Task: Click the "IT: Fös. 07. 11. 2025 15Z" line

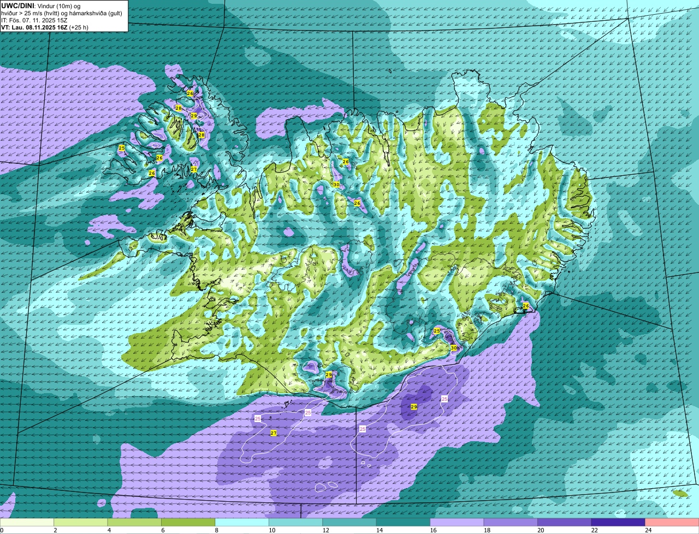Action: (33, 20)
